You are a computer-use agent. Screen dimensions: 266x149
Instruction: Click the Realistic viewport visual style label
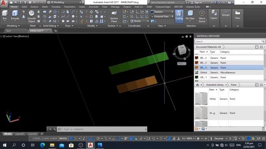(x=24, y=36)
